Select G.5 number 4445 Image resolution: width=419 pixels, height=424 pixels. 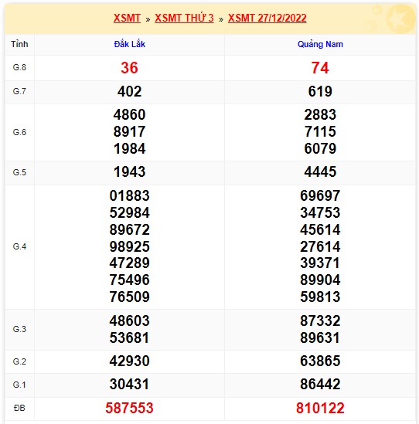point(320,172)
